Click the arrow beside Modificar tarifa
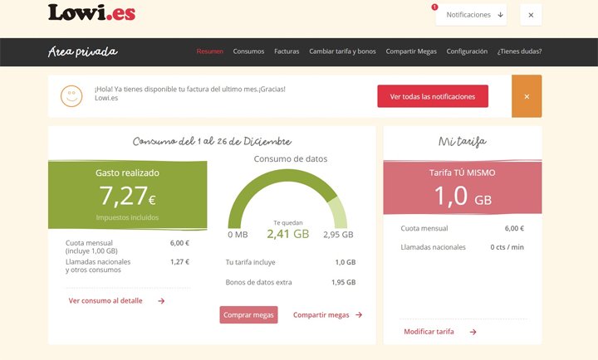Image resolution: width=598 pixels, height=360 pixels. tap(473, 332)
